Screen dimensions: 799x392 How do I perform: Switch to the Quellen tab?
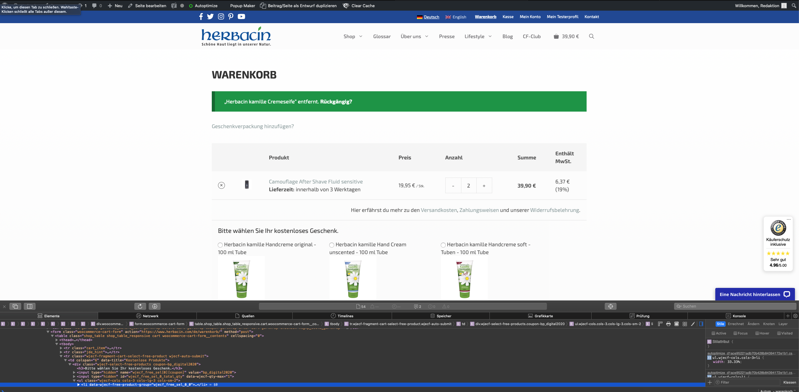pos(245,316)
